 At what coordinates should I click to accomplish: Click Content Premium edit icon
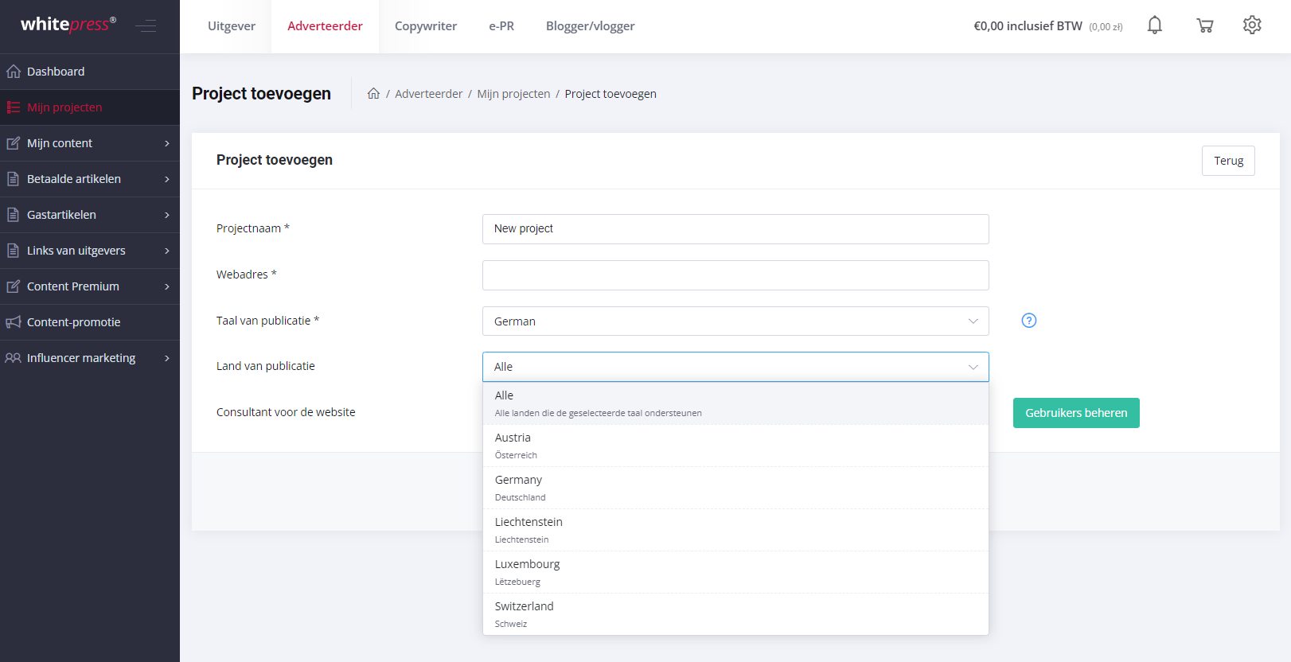pos(14,286)
